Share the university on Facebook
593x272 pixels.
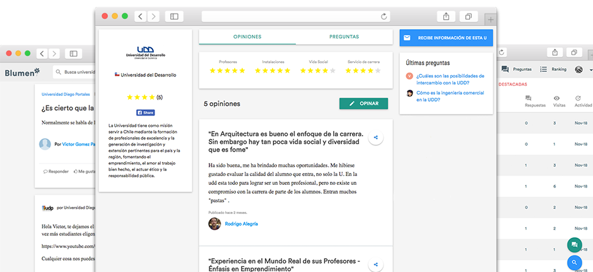[146, 112]
